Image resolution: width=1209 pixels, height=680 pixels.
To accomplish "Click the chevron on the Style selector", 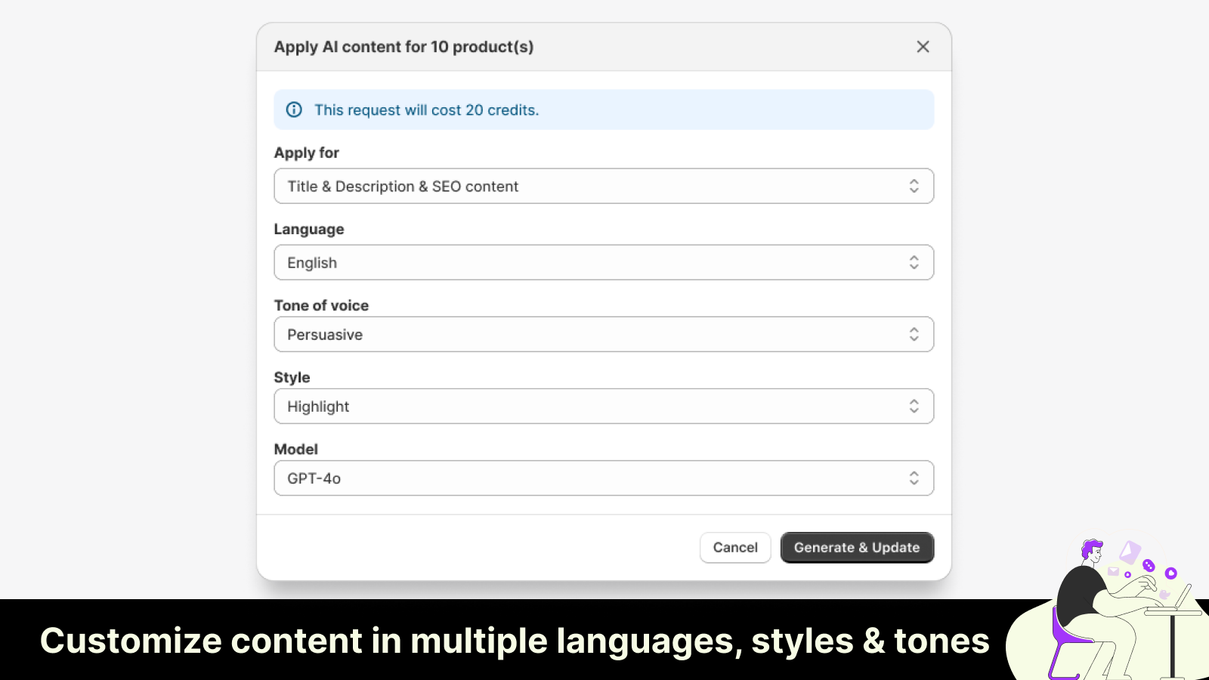I will pyautogui.click(x=914, y=406).
